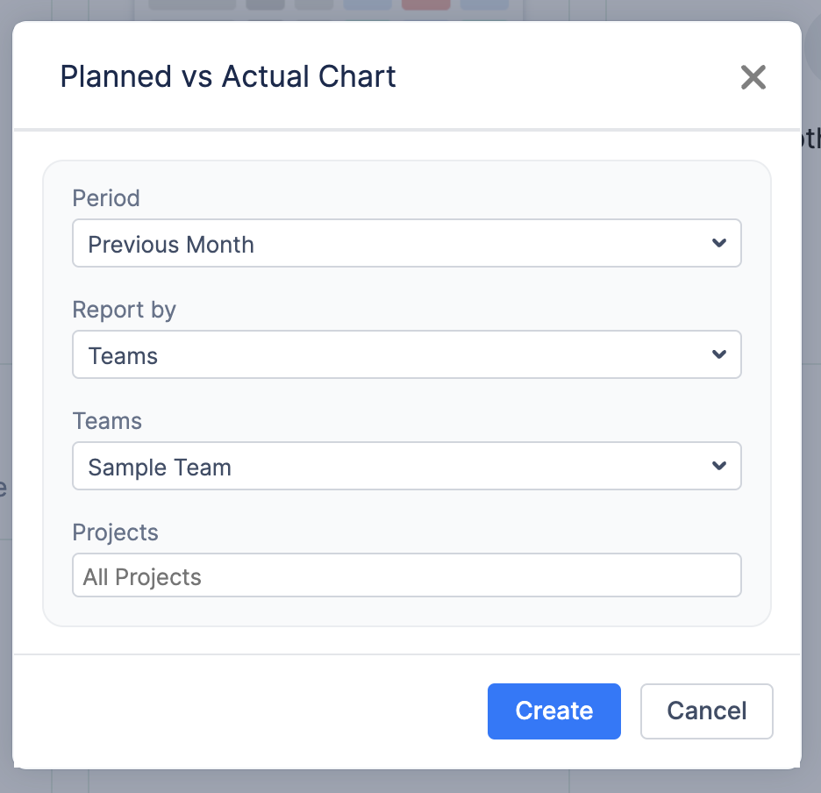Click the Teams value in Report by

coord(123,356)
